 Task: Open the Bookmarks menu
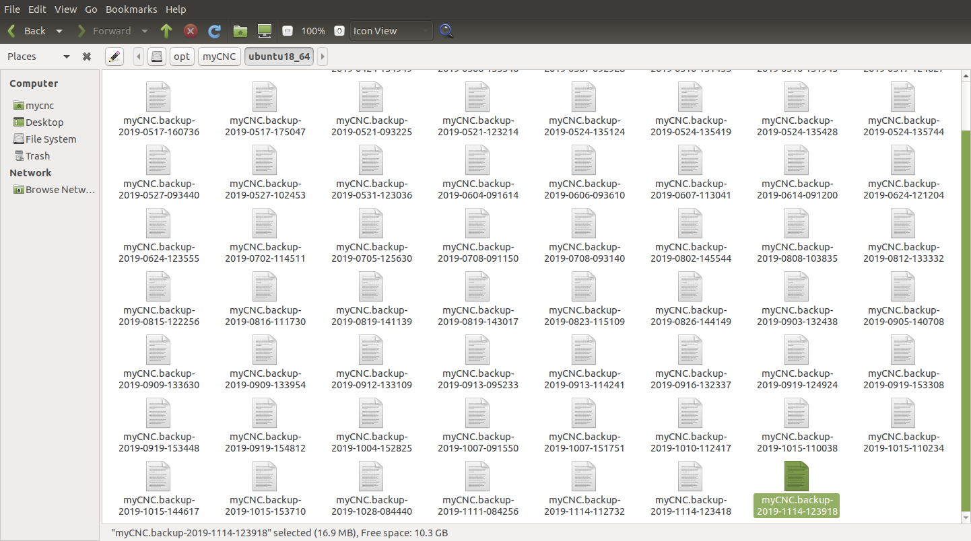(131, 9)
